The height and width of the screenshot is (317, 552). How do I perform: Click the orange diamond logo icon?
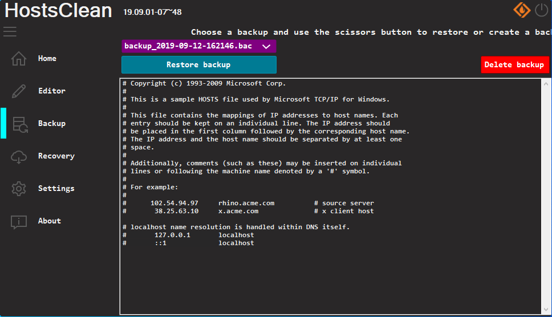522,10
